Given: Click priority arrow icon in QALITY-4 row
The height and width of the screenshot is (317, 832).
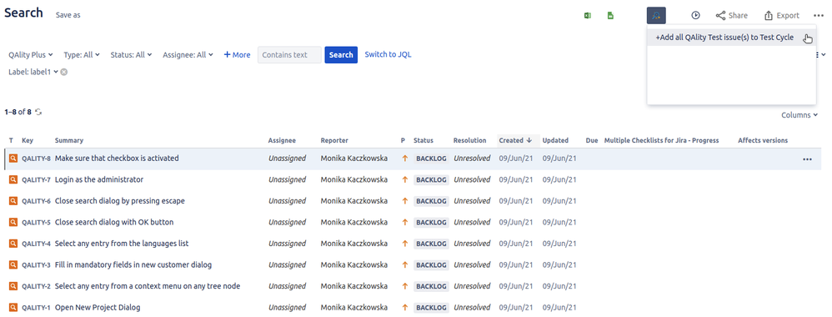Looking at the screenshot, I should pos(405,244).
